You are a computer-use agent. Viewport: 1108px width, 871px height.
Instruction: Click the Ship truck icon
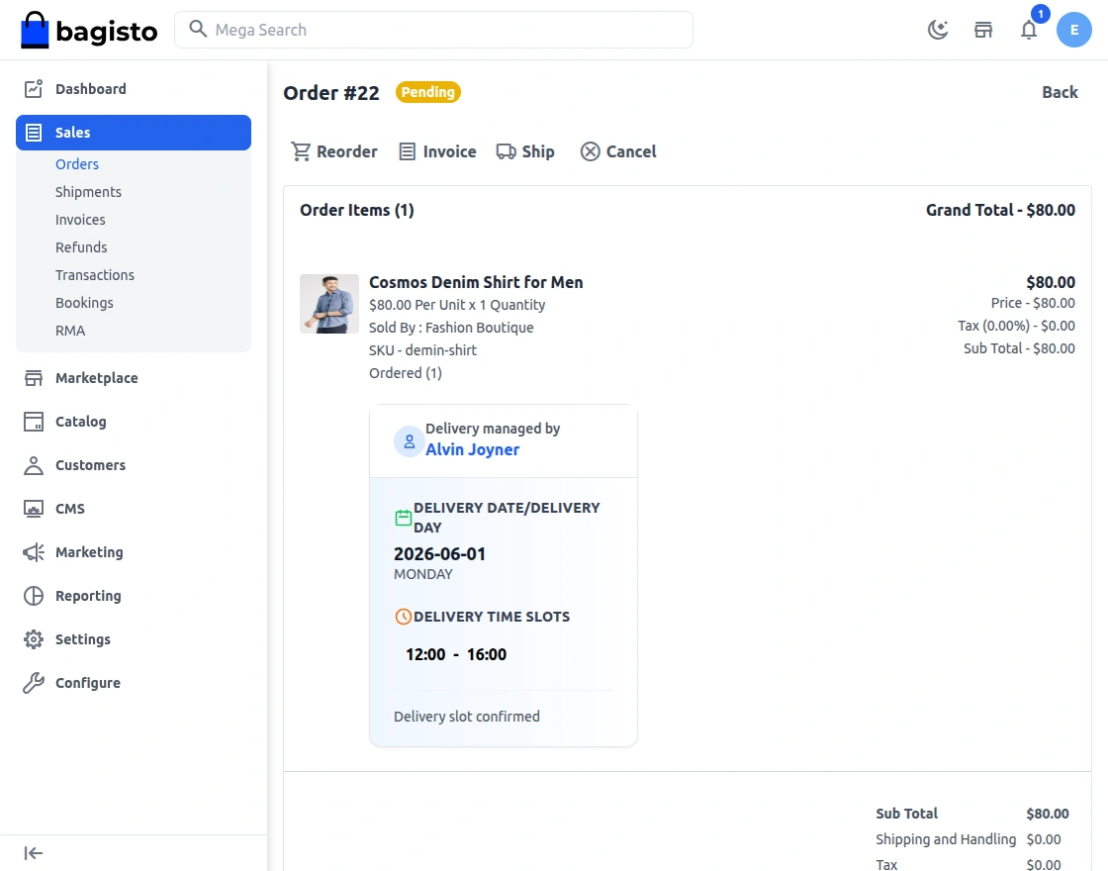point(506,151)
